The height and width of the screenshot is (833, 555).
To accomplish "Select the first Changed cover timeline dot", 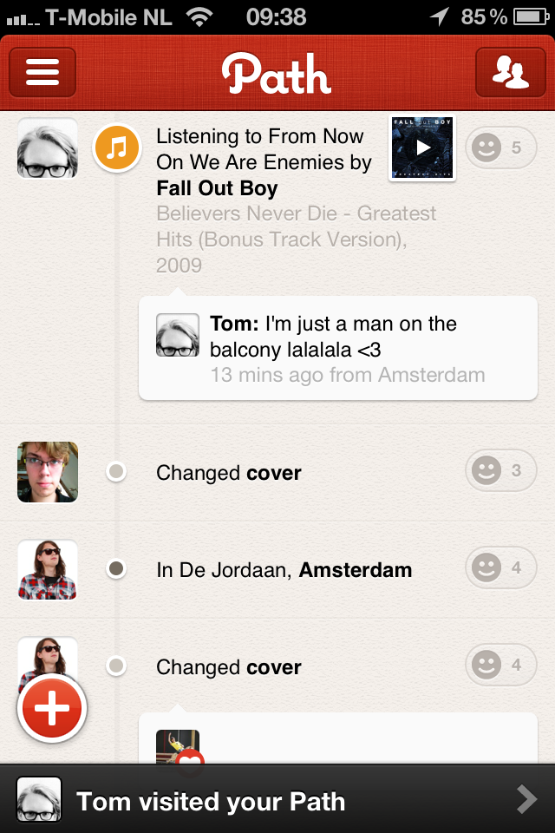I will (116, 472).
